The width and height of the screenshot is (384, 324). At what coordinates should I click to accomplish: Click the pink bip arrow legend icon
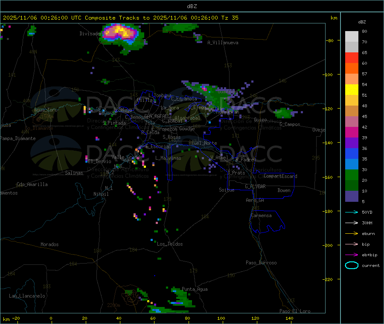pyautogui.click(x=352, y=244)
